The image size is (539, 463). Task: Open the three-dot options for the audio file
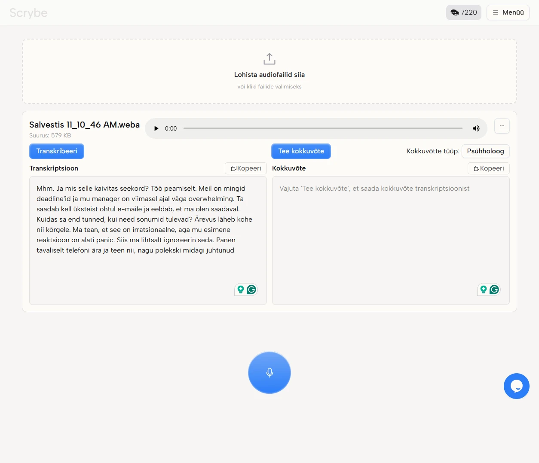[502, 126]
